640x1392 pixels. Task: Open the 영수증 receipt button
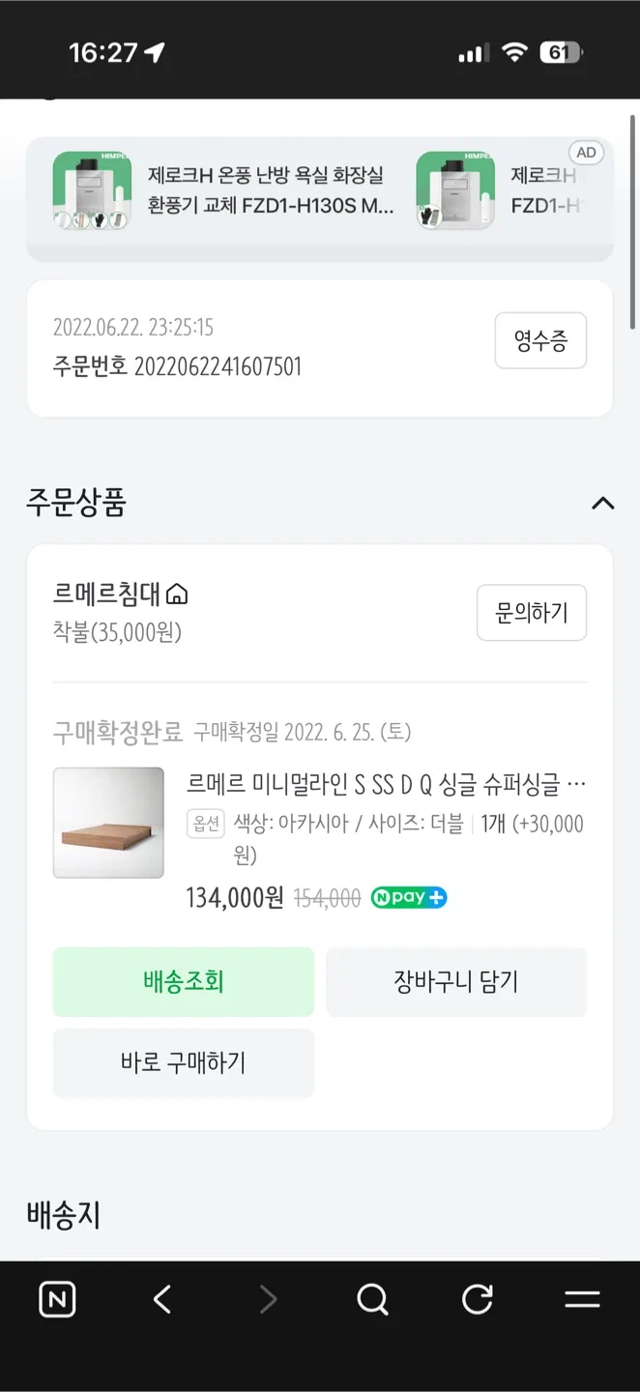tap(540, 340)
